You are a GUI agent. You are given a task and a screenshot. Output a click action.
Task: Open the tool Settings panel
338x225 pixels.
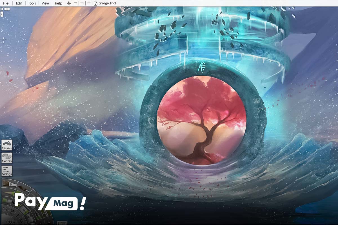tap(7, 171)
